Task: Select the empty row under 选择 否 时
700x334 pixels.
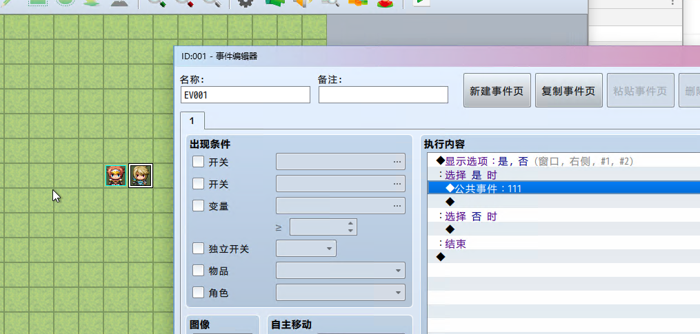Action: pos(563,229)
